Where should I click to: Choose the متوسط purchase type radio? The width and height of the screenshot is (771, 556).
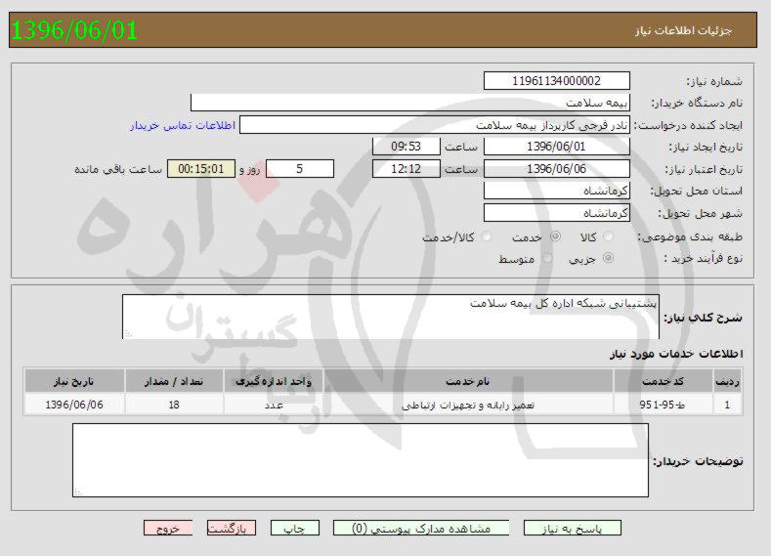tap(547, 258)
